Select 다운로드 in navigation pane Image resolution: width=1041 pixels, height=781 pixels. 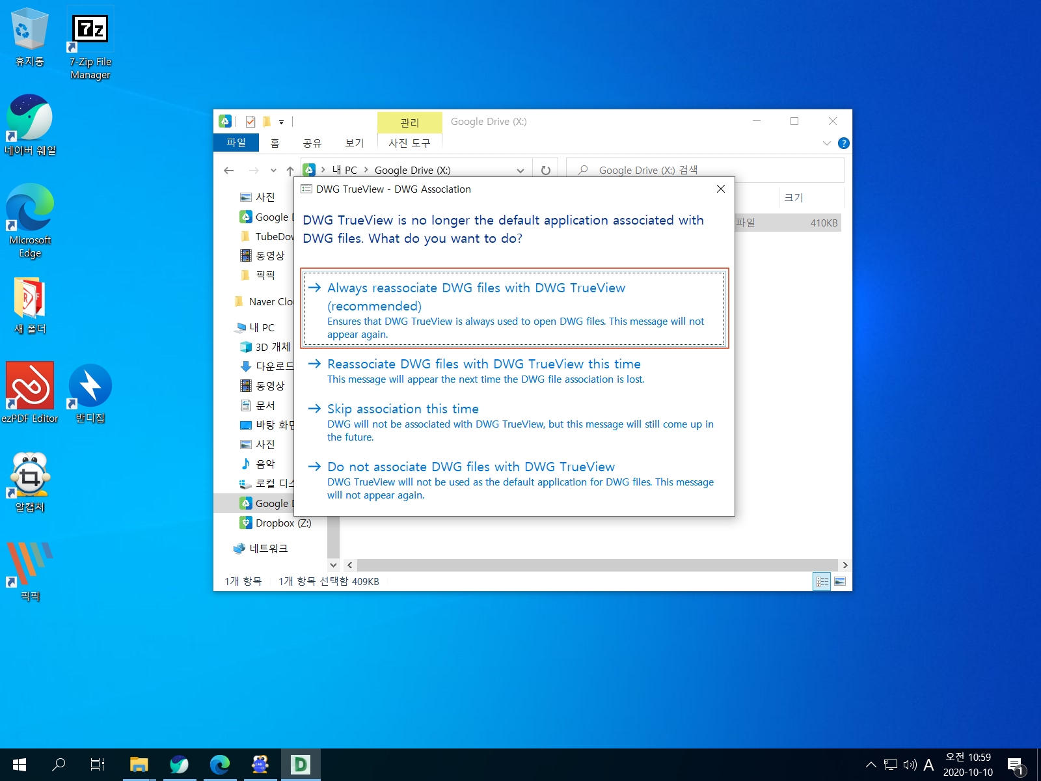pyautogui.click(x=267, y=366)
